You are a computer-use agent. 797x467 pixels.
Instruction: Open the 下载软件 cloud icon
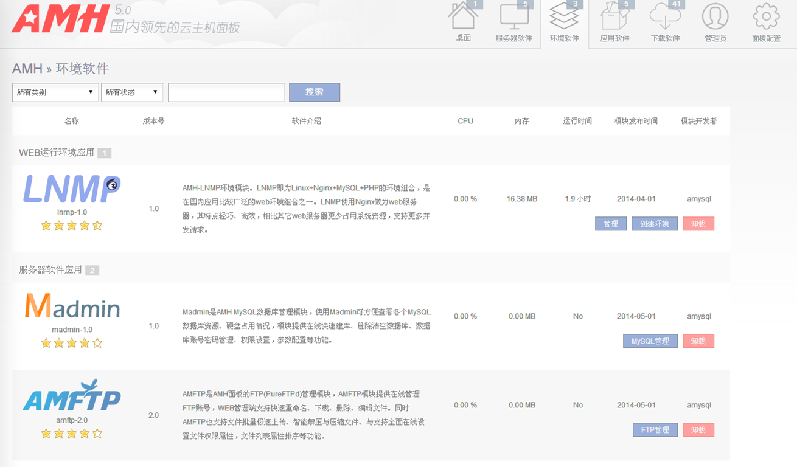665,18
